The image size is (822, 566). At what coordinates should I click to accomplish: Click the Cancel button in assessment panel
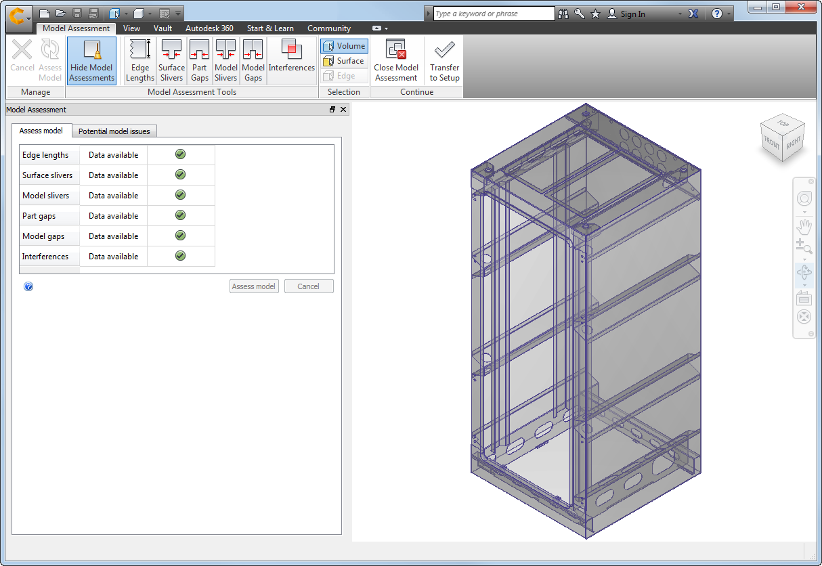(x=309, y=286)
